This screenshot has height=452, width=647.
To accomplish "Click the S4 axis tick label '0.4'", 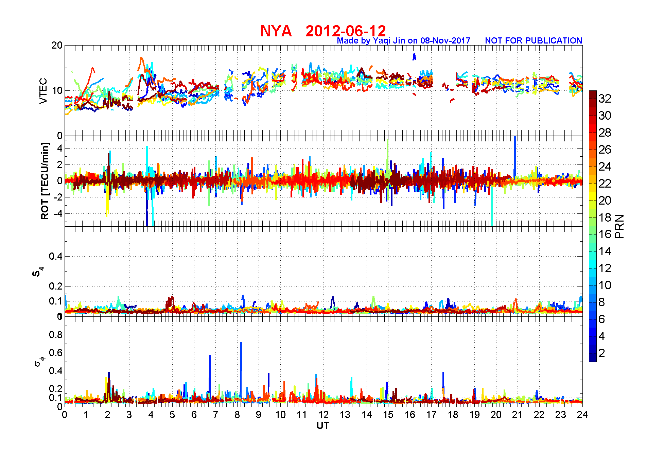I will 56,256.
